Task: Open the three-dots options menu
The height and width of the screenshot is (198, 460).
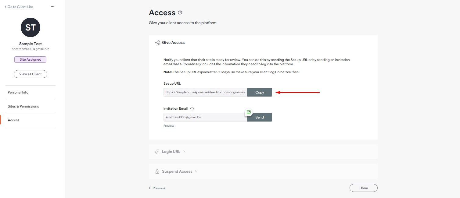Action: click(52, 7)
